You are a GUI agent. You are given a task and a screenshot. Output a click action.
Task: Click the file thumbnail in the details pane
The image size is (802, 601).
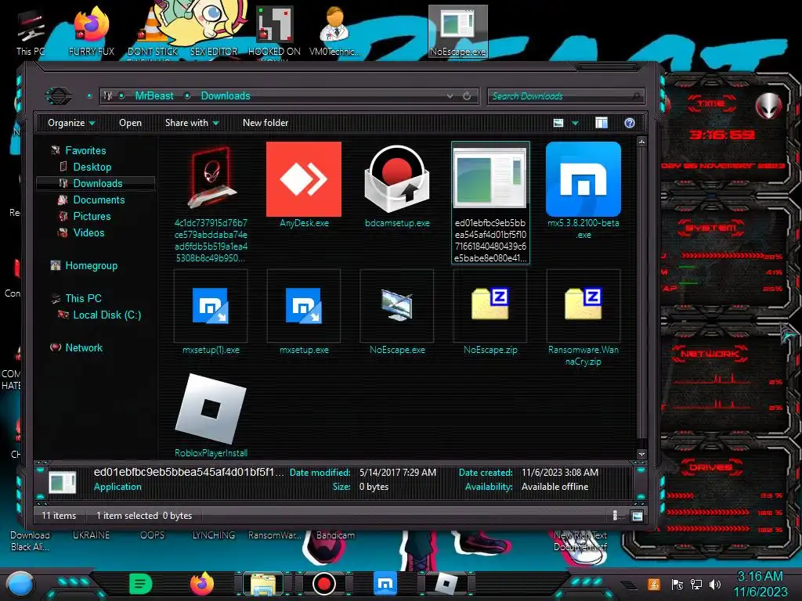pos(63,481)
